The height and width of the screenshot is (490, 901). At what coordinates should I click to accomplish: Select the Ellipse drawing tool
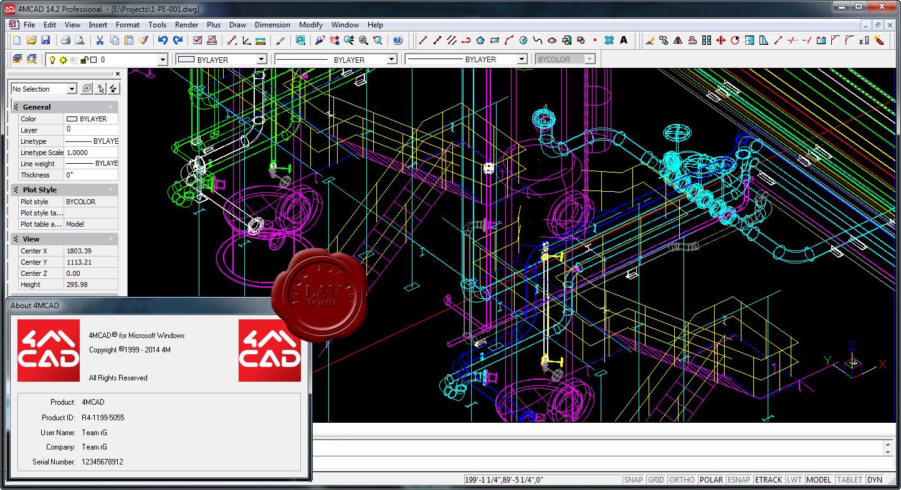(552, 40)
